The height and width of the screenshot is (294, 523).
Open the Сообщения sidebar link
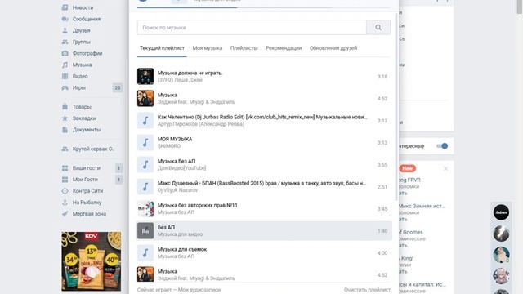87,19
